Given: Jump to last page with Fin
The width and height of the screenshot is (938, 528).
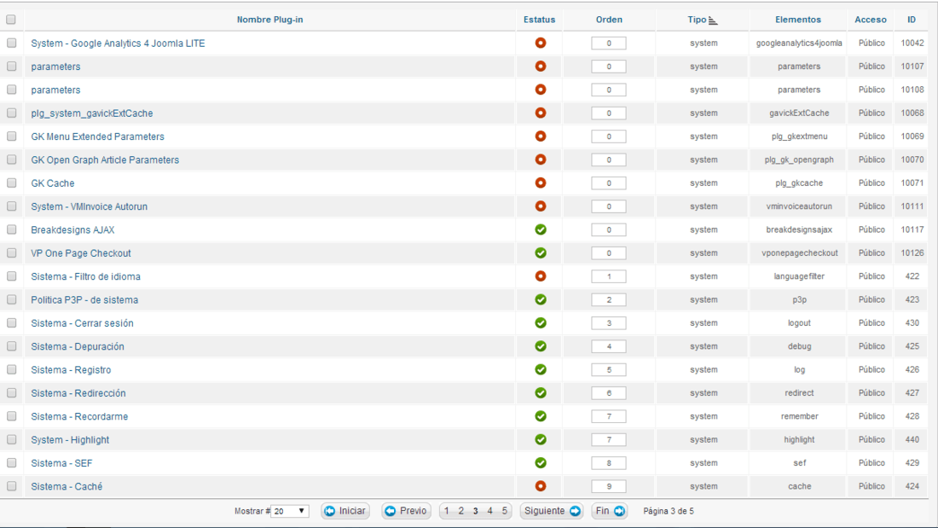Looking at the screenshot, I should [x=610, y=511].
